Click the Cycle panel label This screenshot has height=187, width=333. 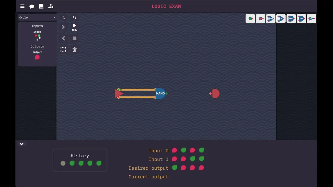(x=23, y=17)
